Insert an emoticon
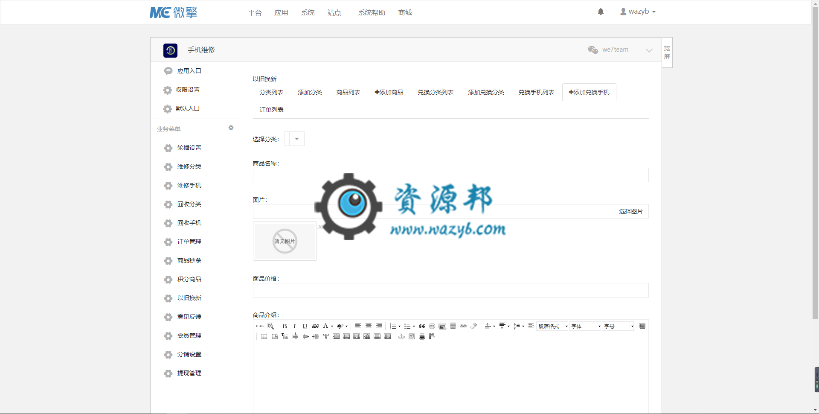The height and width of the screenshot is (414, 819). (x=432, y=326)
